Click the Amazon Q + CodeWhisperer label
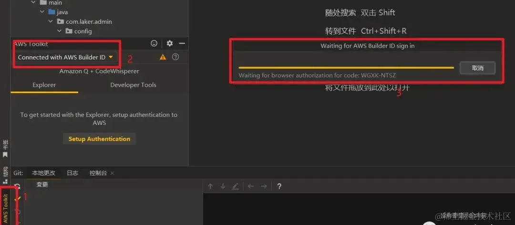The image size is (515, 225). coord(99,72)
